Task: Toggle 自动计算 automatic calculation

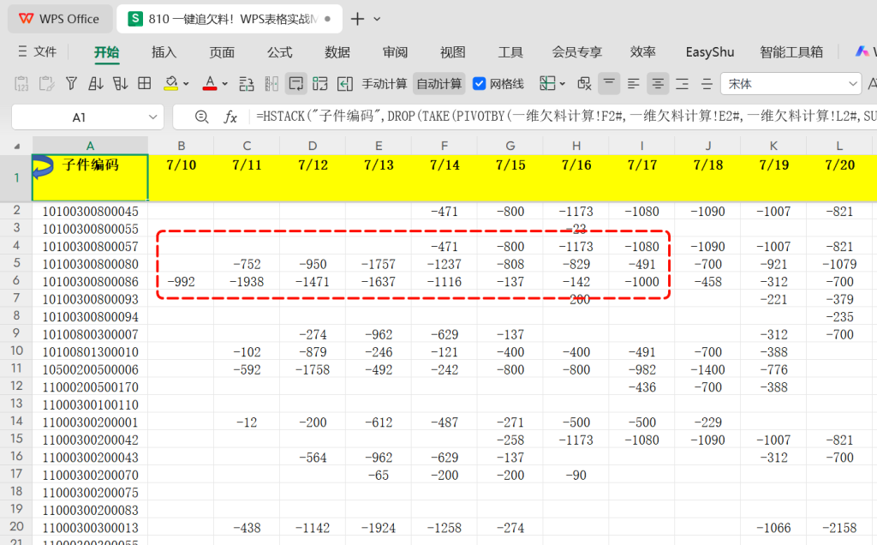Action: (439, 84)
